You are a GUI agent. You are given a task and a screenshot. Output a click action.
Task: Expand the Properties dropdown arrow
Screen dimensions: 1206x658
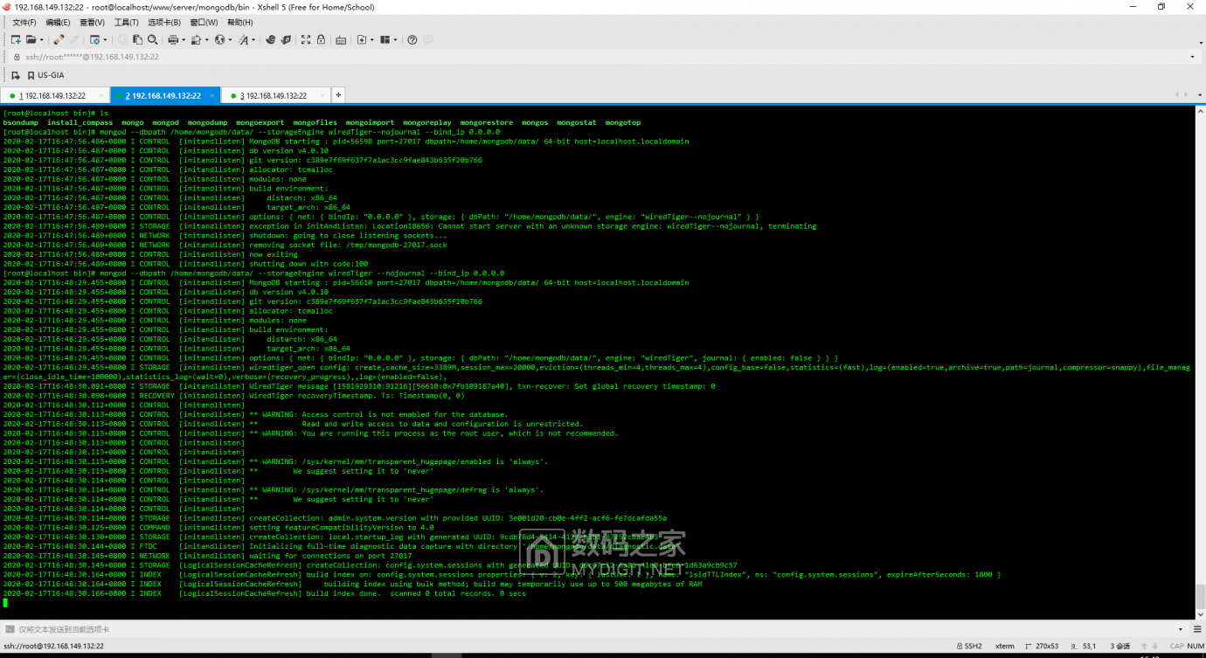point(105,39)
